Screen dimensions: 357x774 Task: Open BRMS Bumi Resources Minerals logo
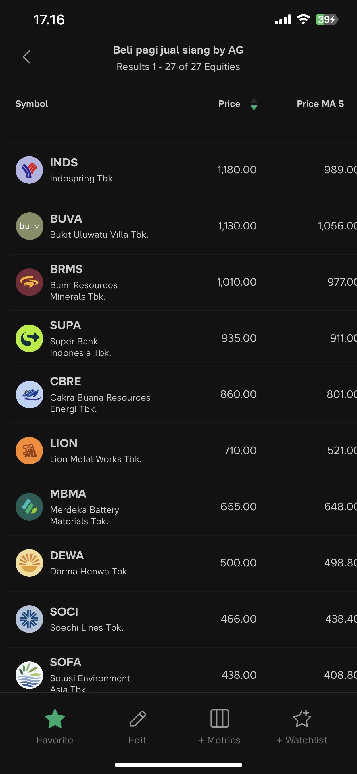[x=29, y=282]
